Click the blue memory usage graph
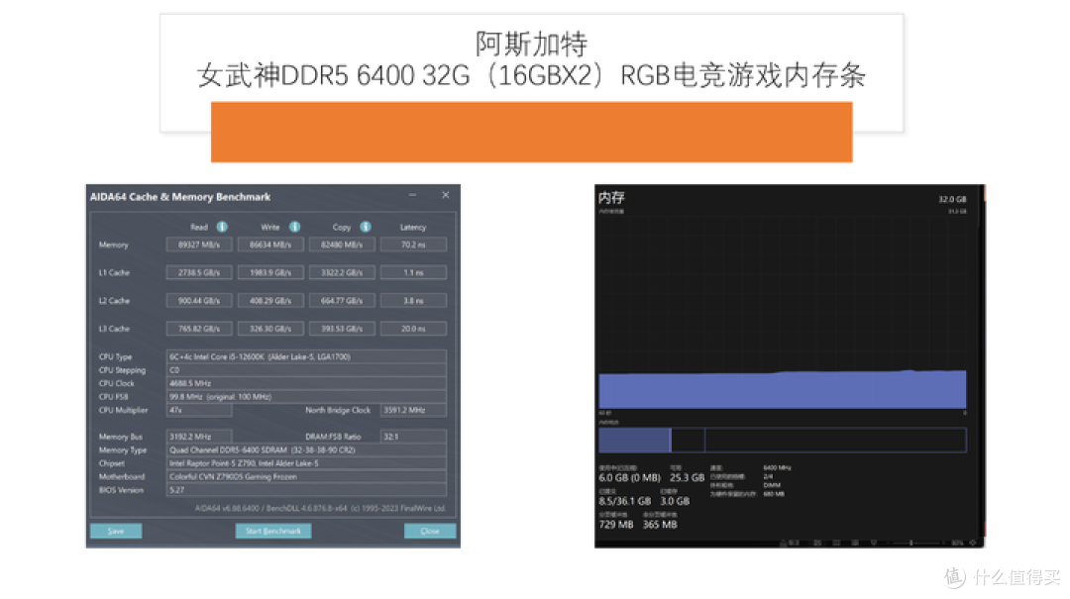1070x599 pixels. [782, 389]
